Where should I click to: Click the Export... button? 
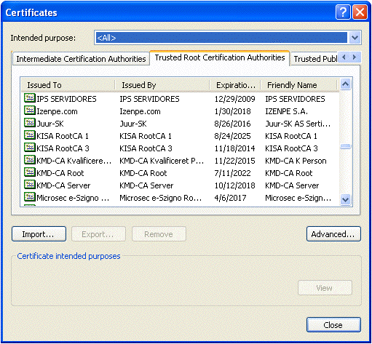[98, 234]
